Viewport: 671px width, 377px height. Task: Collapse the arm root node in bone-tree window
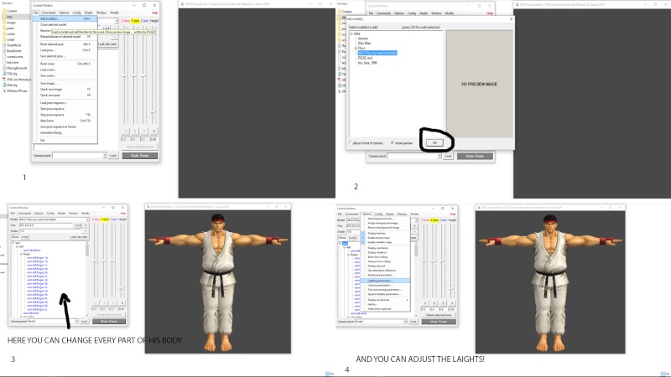[x=13, y=243]
